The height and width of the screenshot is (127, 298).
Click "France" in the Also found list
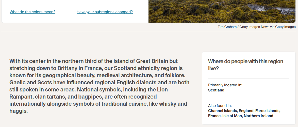pos(214,116)
